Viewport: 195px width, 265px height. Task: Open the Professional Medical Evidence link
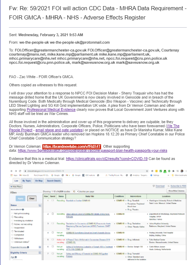[51, 110]
